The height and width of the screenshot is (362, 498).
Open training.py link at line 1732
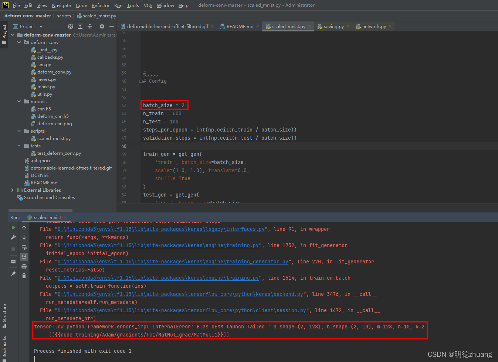tap(158, 245)
